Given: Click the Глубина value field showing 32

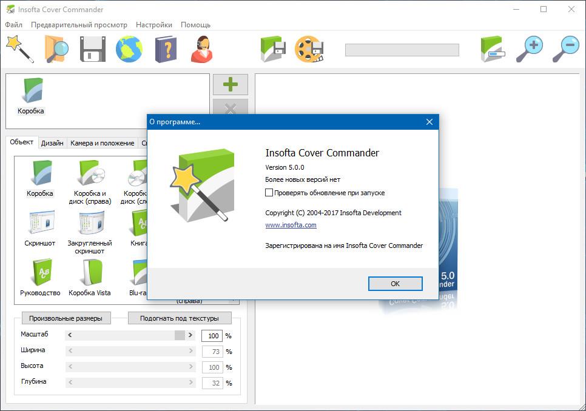Looking at the screenshot, I should (x=212, y=383).
